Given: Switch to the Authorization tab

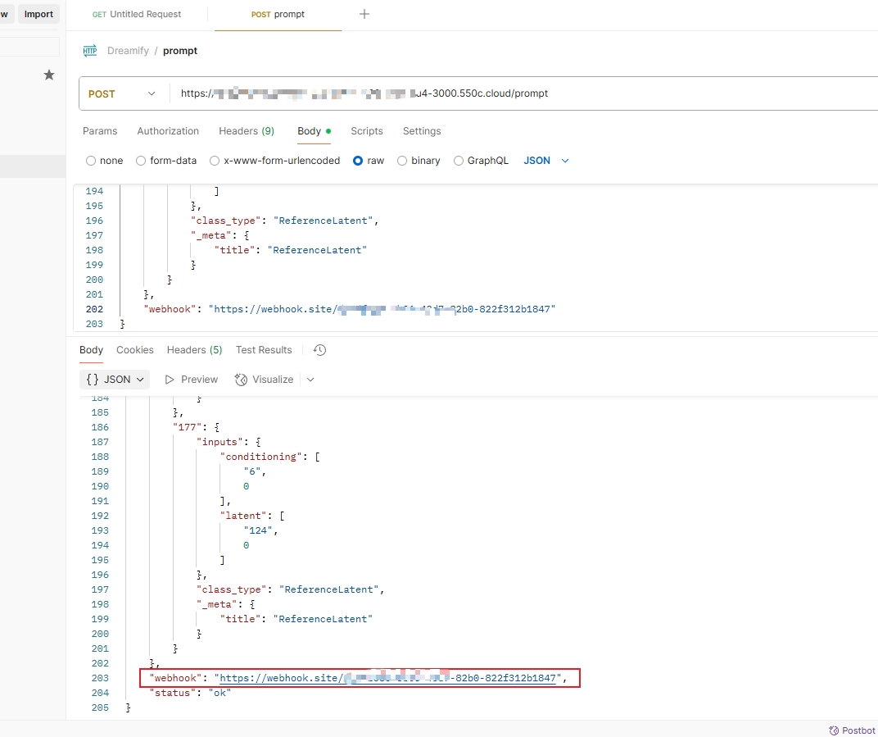Looking at the screenshot, I should pos(168,131).
